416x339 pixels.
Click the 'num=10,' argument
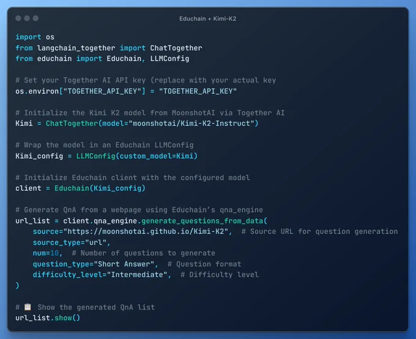(48, 253)
